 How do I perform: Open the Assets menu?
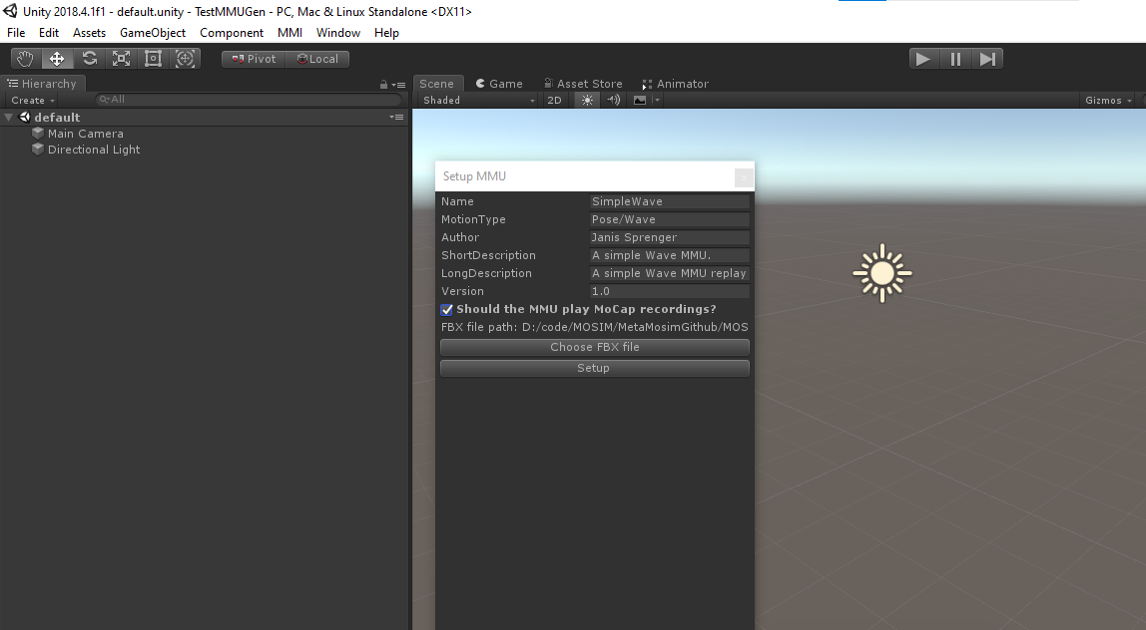coord(89,33)
